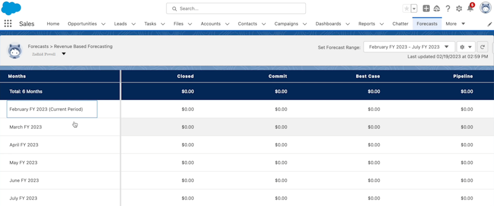The width and height of the screenshot is (494, 206).
Task: Expand the Campaigns tab chevron
Action: 305,24
